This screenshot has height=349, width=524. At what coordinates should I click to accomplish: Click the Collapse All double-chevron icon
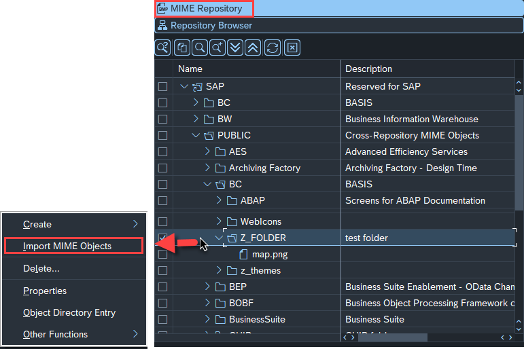click(x=253, y=48)
